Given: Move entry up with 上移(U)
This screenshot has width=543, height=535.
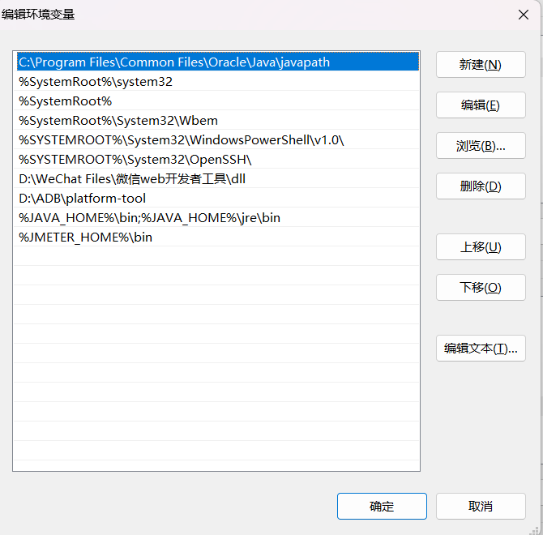Looking at the screenshot, I should [x=481, y=247].
